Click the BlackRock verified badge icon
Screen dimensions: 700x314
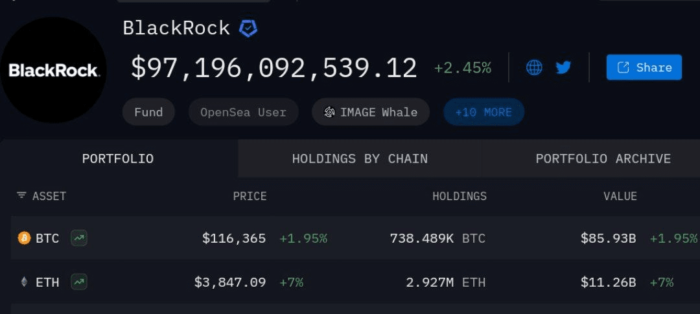(x=248, y=28)
